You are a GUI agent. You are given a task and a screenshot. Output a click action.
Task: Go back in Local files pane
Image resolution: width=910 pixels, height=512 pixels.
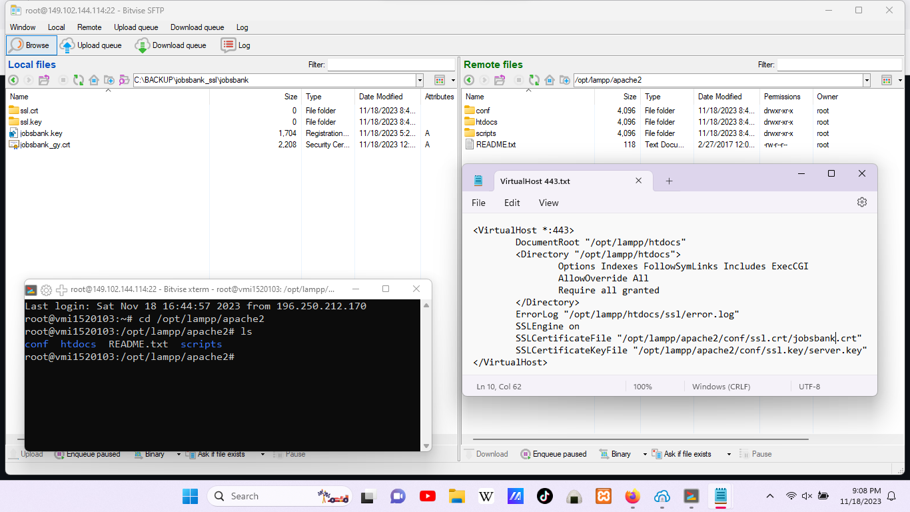pos(13,80)
